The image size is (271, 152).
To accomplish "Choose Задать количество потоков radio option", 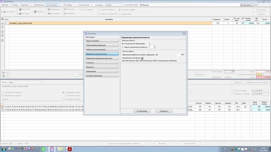I will pyautogui.click(x=123, y=47).
